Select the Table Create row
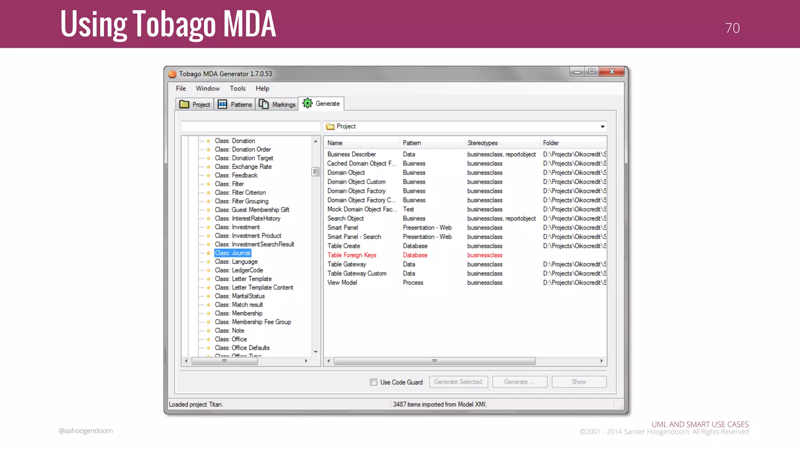The image size is (800, 450). pyautogui.click(x=465, y=246)
